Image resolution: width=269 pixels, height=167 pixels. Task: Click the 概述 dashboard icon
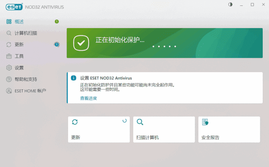[9, 21]
